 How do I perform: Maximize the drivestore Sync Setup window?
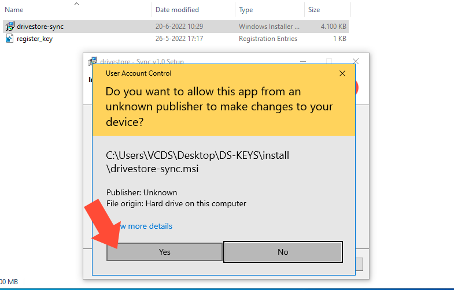click(x=328, y=61)
